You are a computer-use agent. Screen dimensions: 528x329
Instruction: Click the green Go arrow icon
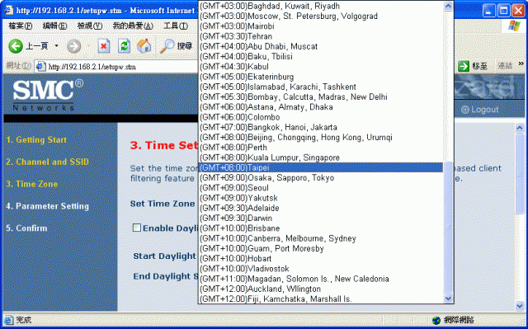[x=464, y=66]
